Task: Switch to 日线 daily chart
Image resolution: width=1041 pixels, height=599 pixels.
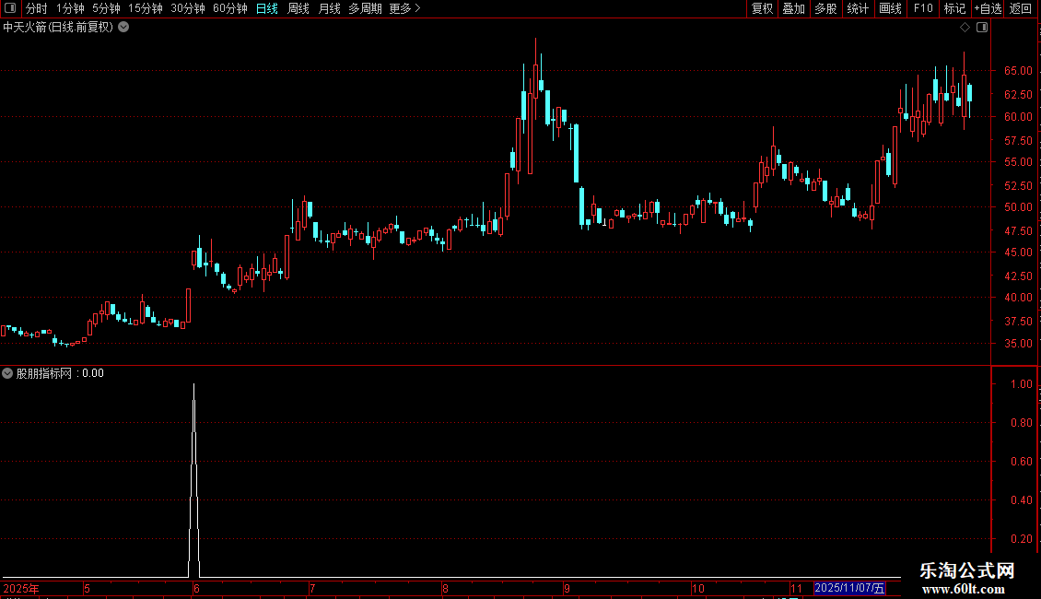Action: click(x=267, y=8)
